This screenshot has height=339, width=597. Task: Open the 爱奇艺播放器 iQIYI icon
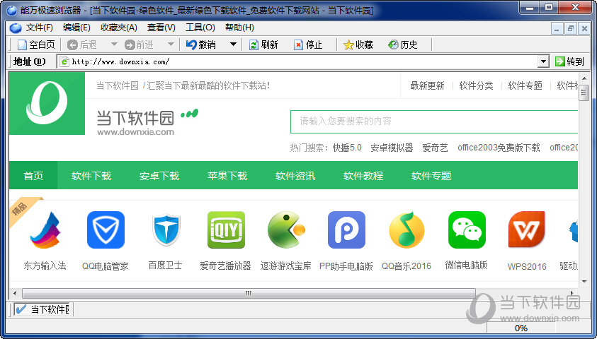pos(226,230)
